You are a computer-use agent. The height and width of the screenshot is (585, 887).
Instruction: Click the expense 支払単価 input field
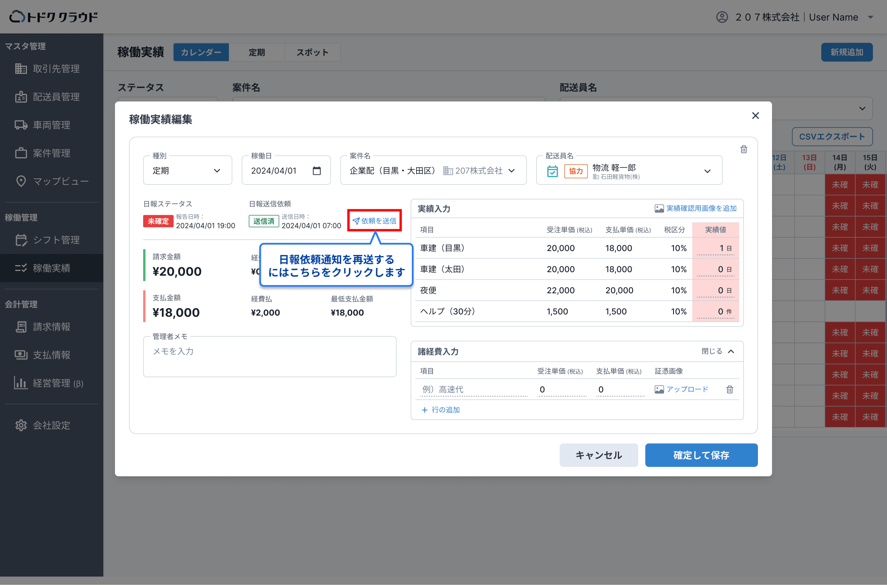[621, 389]
